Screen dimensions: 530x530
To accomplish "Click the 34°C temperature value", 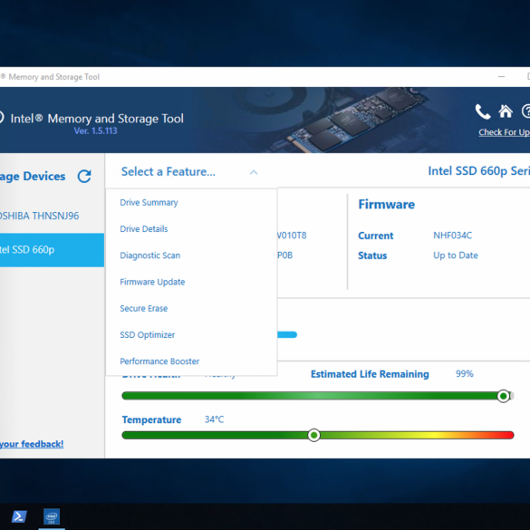I will coord(214,419).
